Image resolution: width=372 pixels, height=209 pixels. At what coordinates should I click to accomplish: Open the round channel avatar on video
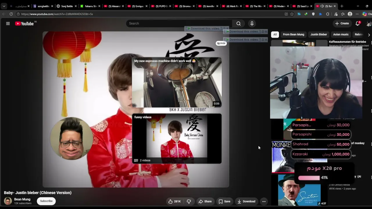[71, 139]
